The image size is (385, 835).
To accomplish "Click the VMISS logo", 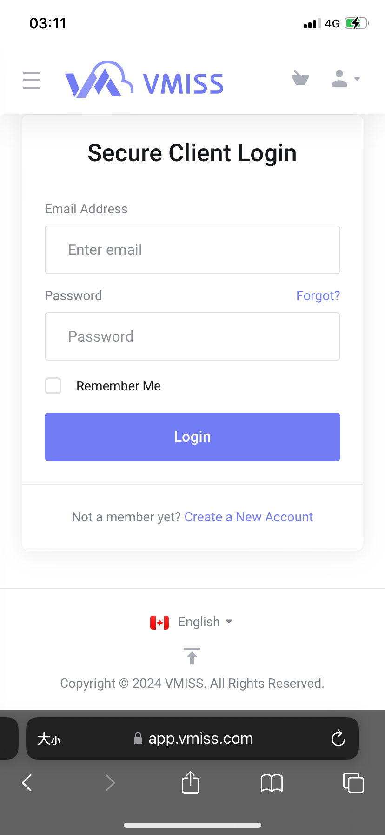I will [x=144, y=80].
